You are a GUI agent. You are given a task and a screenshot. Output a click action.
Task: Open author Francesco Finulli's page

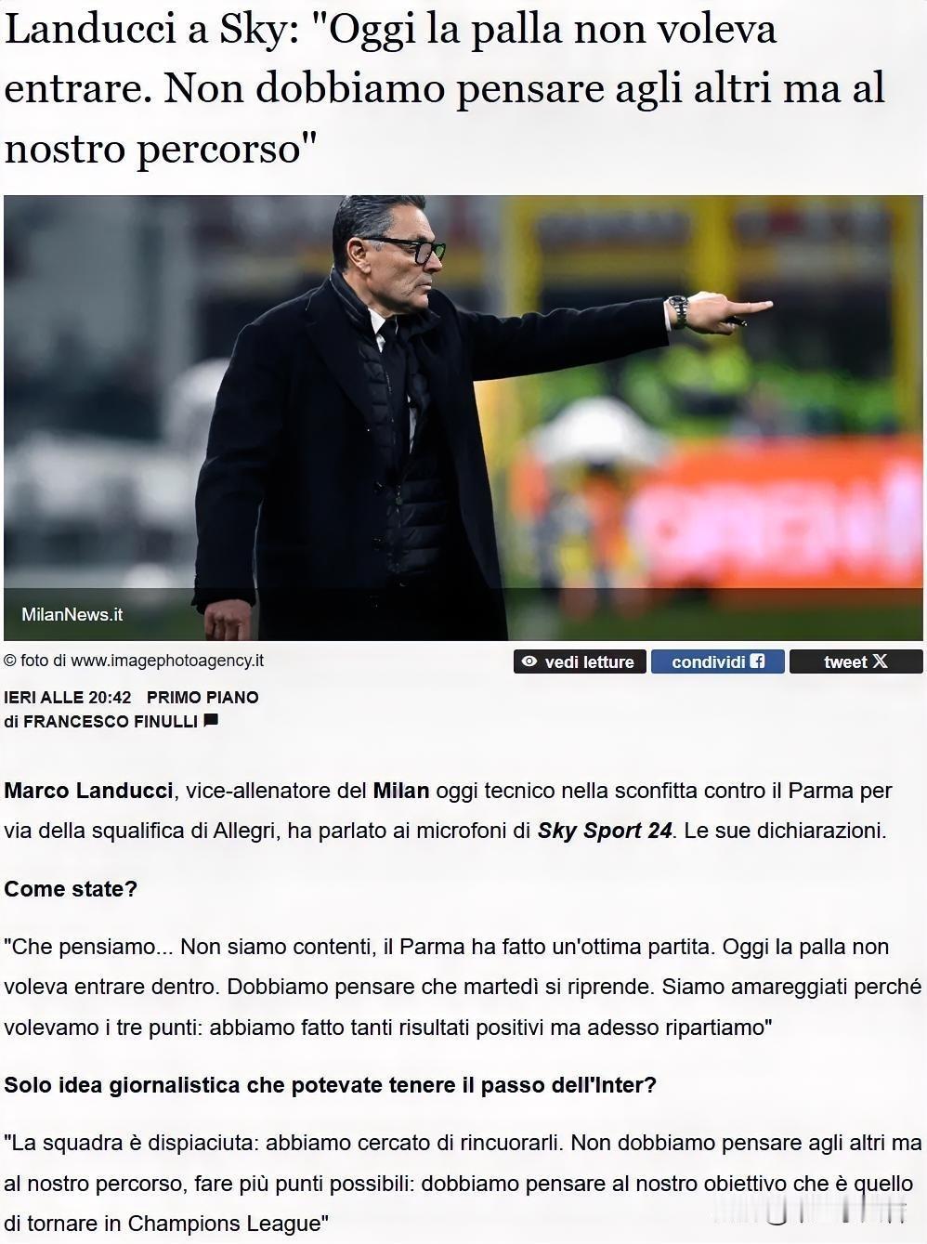(111, 721)
